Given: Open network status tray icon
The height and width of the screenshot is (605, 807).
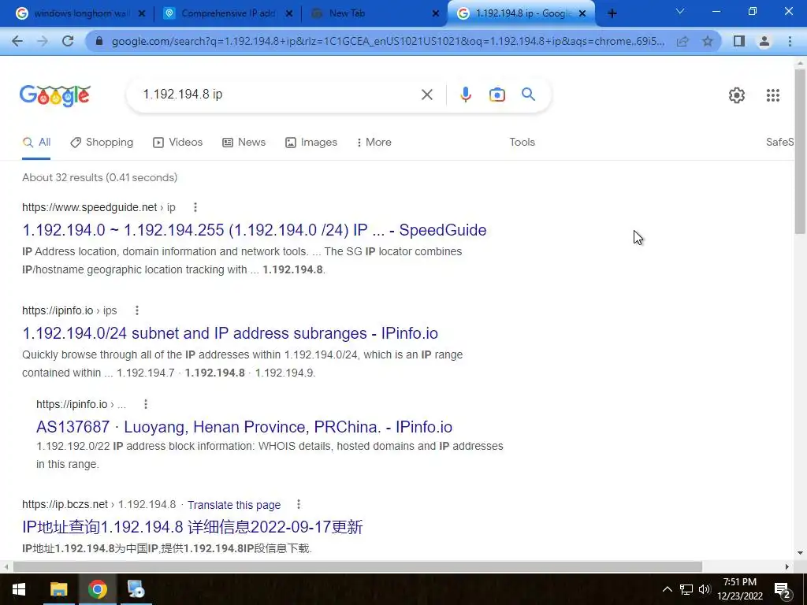Looking at the screenshot, I should click(x=686, y=589).
